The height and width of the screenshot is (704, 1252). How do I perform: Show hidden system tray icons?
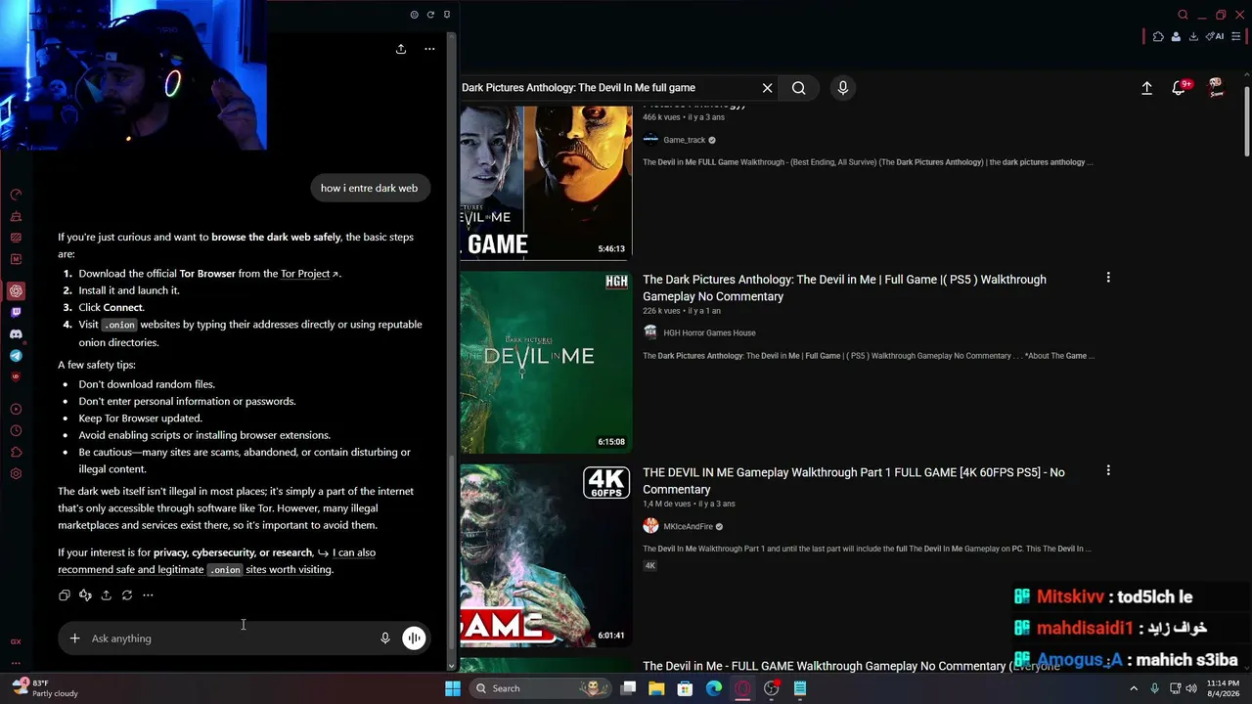(x=1134, y=688)
